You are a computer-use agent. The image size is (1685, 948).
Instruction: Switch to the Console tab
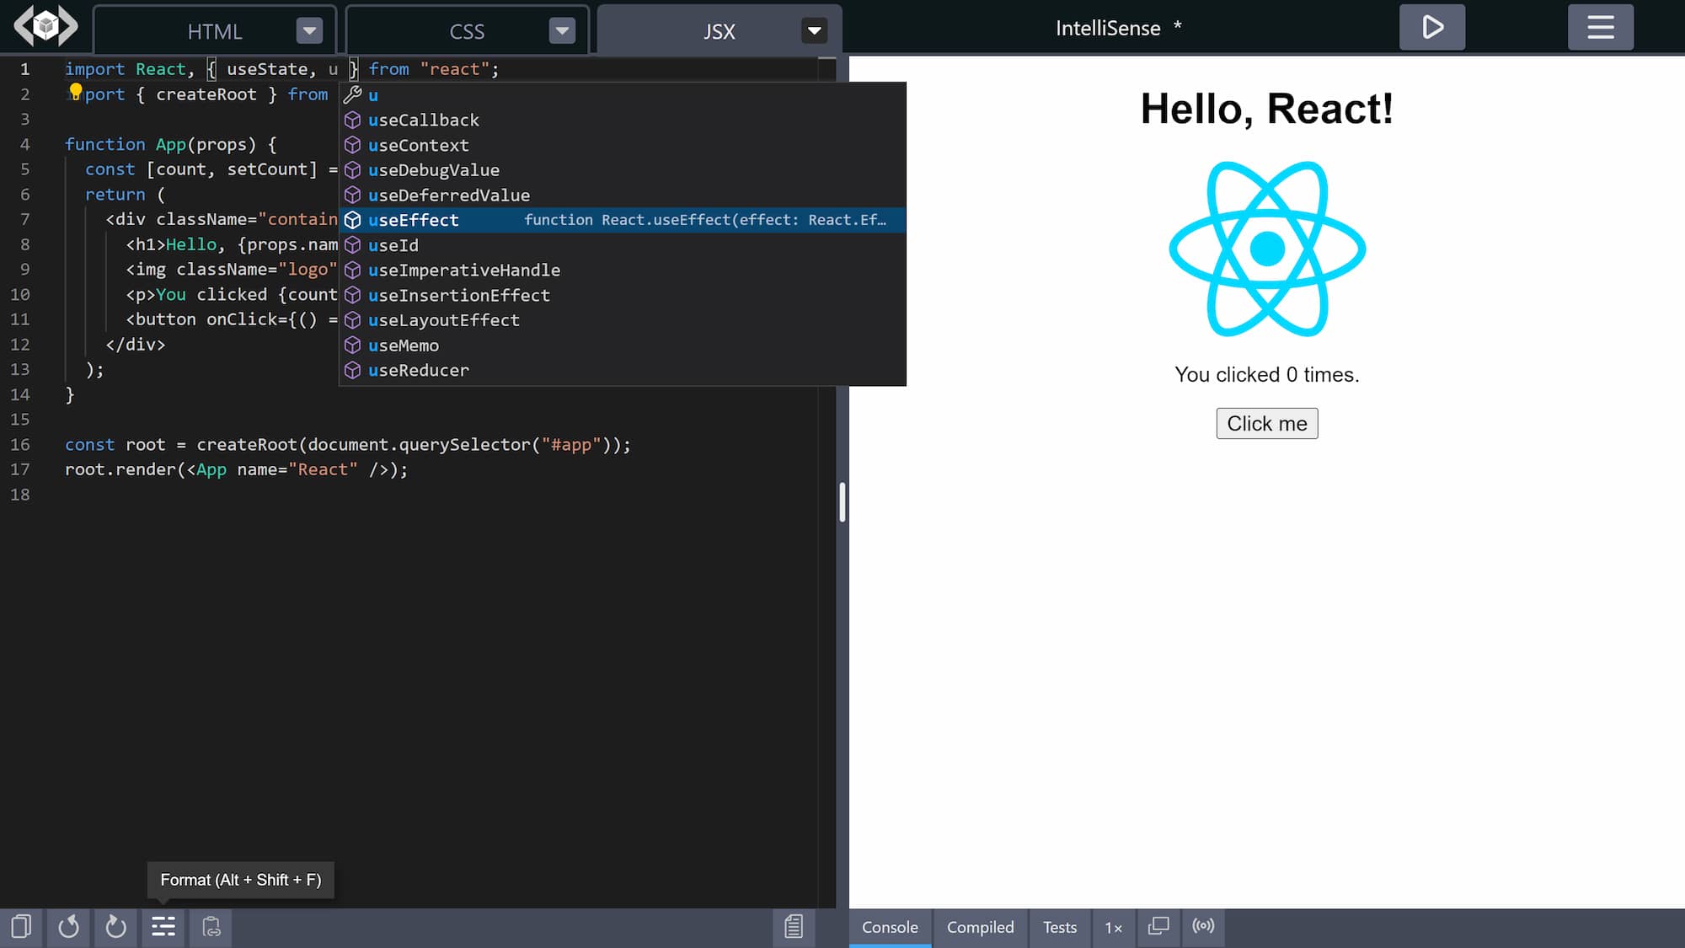coord(890,926)
